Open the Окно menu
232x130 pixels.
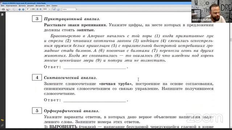click(48, 6)
